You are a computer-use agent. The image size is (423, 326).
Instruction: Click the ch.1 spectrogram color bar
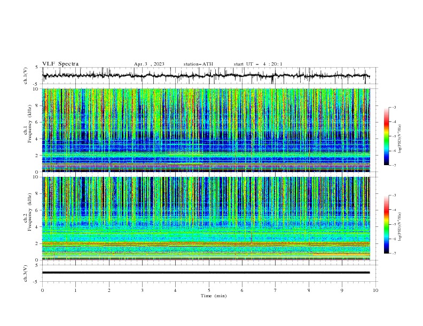[386, 136]
